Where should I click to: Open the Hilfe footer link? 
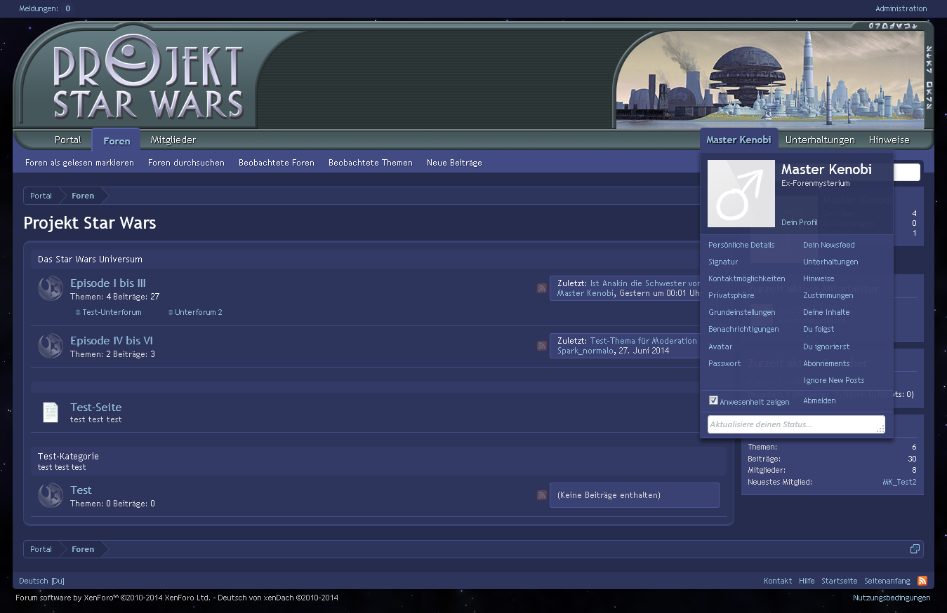[807, 581]
